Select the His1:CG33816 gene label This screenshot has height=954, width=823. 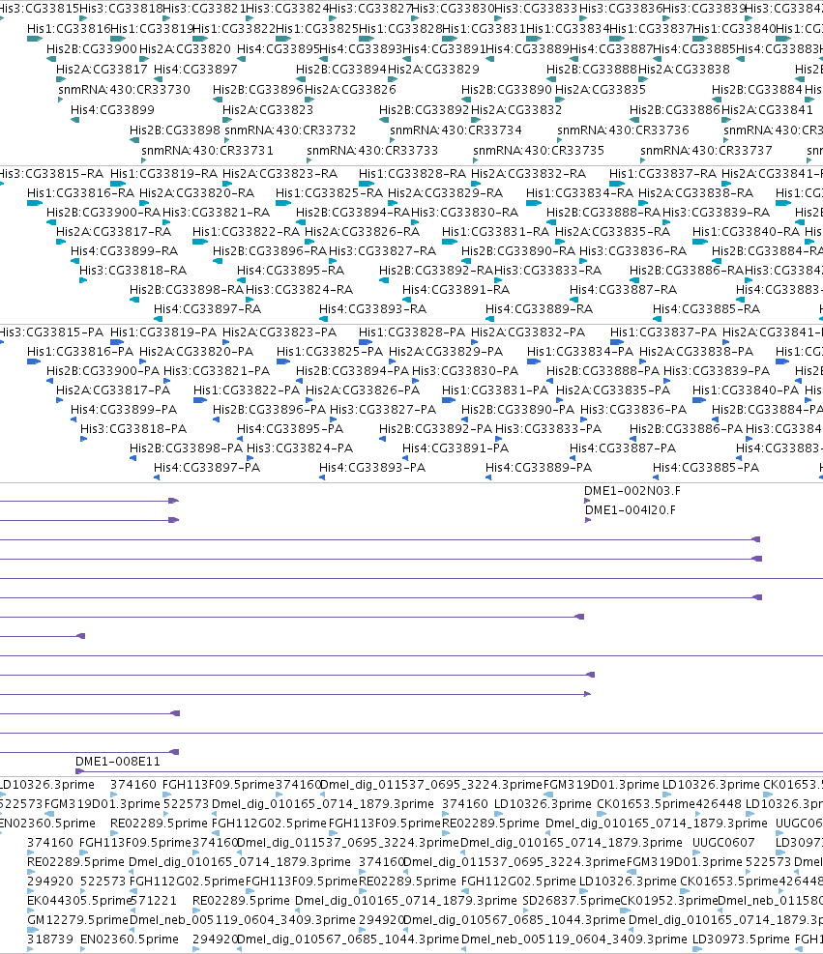(69, 29)
